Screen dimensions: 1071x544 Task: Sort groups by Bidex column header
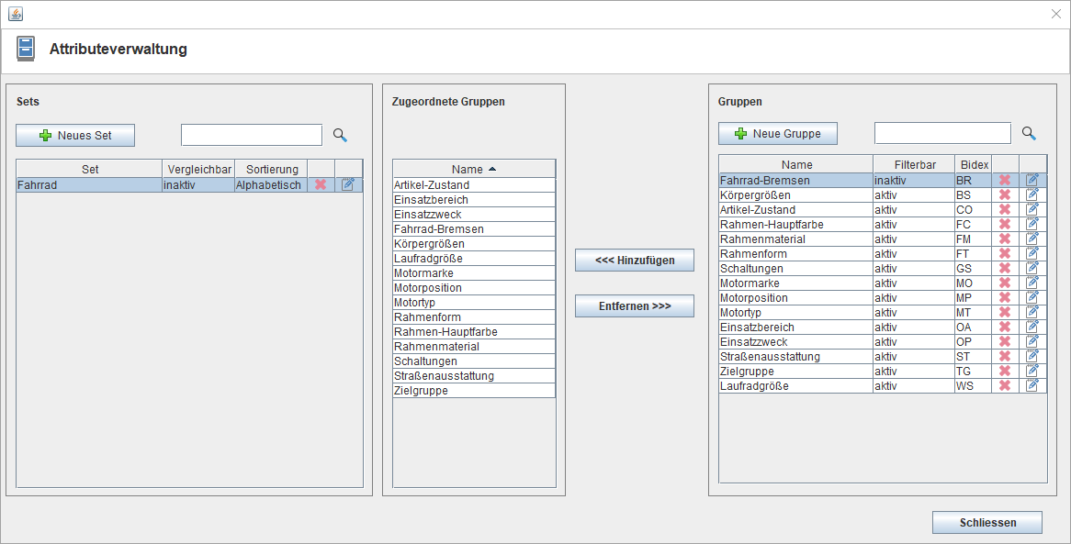(x=974, y=164)
